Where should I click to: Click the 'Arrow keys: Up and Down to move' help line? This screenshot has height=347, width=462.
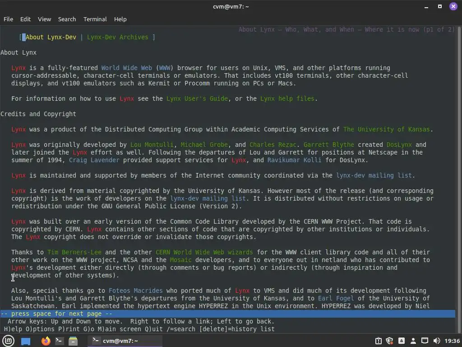[x=141, y=321]
